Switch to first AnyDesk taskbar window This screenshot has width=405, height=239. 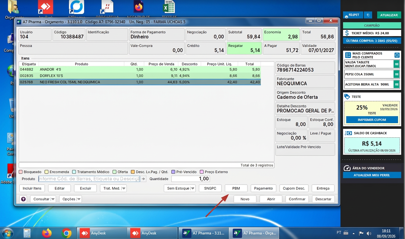coord(102,233)
